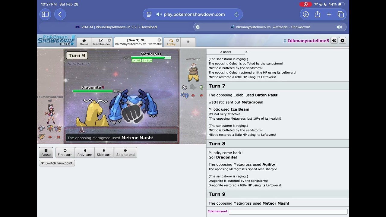This screenshot has width=386, height=217.
Task: Mute audio via address bar speaker
Action: pos(159,14)
